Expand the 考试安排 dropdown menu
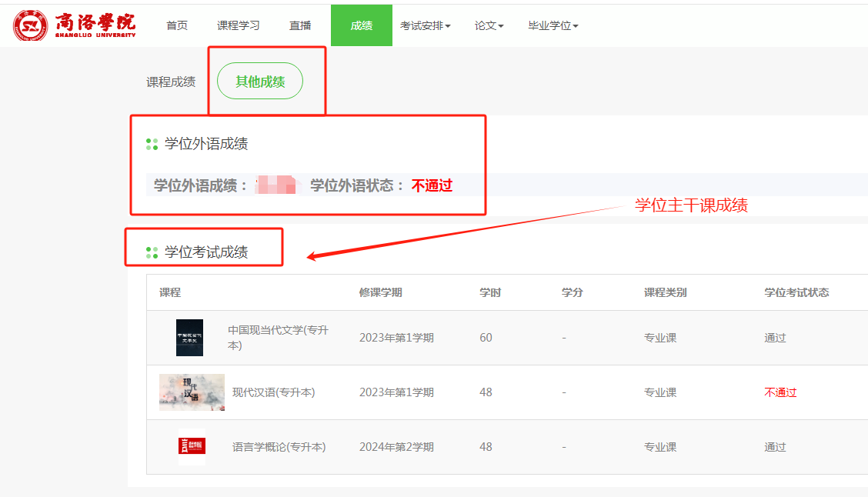This screenshot has height=497, width=868. point(425,25)
